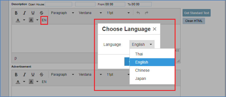
Task: Open background color dropdown arrow in Advertisement editor
Action: tap(37, 82)
